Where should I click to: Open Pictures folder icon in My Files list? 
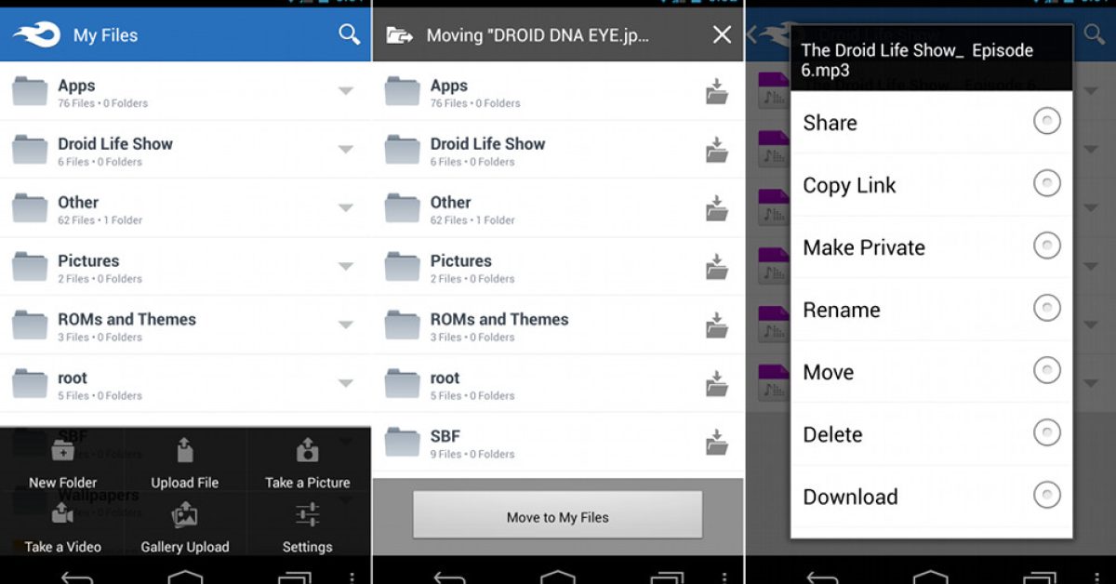(30, 267)
